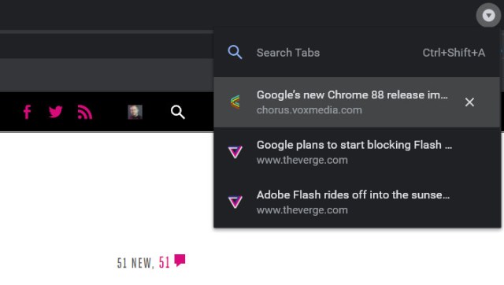
Task: Open The Verge Twitter icon
Action: tap(56, 112)
